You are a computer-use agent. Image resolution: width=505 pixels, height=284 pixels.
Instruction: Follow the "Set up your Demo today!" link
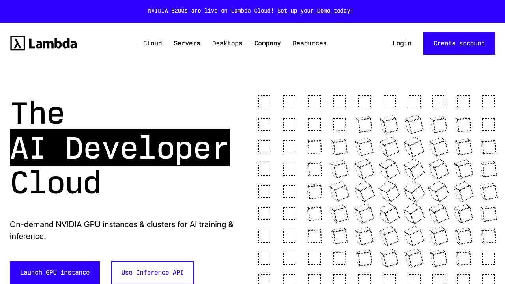[x=315, y=11]
